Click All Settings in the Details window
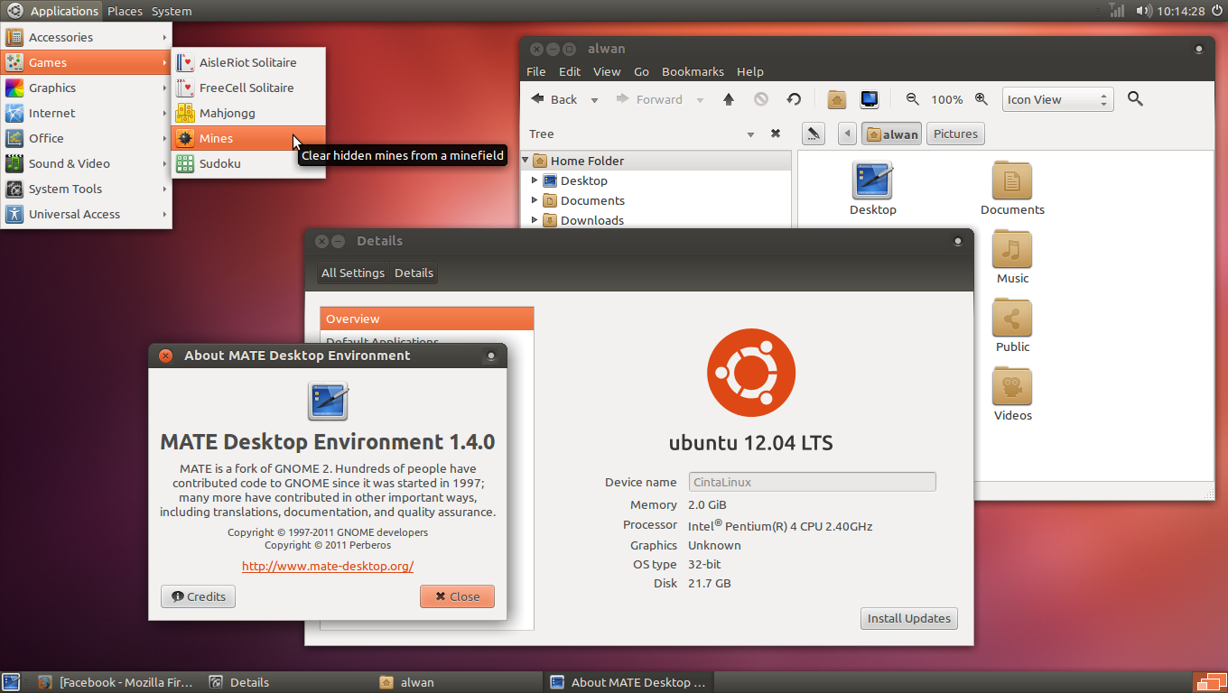Image resolution: width=1228 pixels, height=693 pixels. [x=353, y=273]
